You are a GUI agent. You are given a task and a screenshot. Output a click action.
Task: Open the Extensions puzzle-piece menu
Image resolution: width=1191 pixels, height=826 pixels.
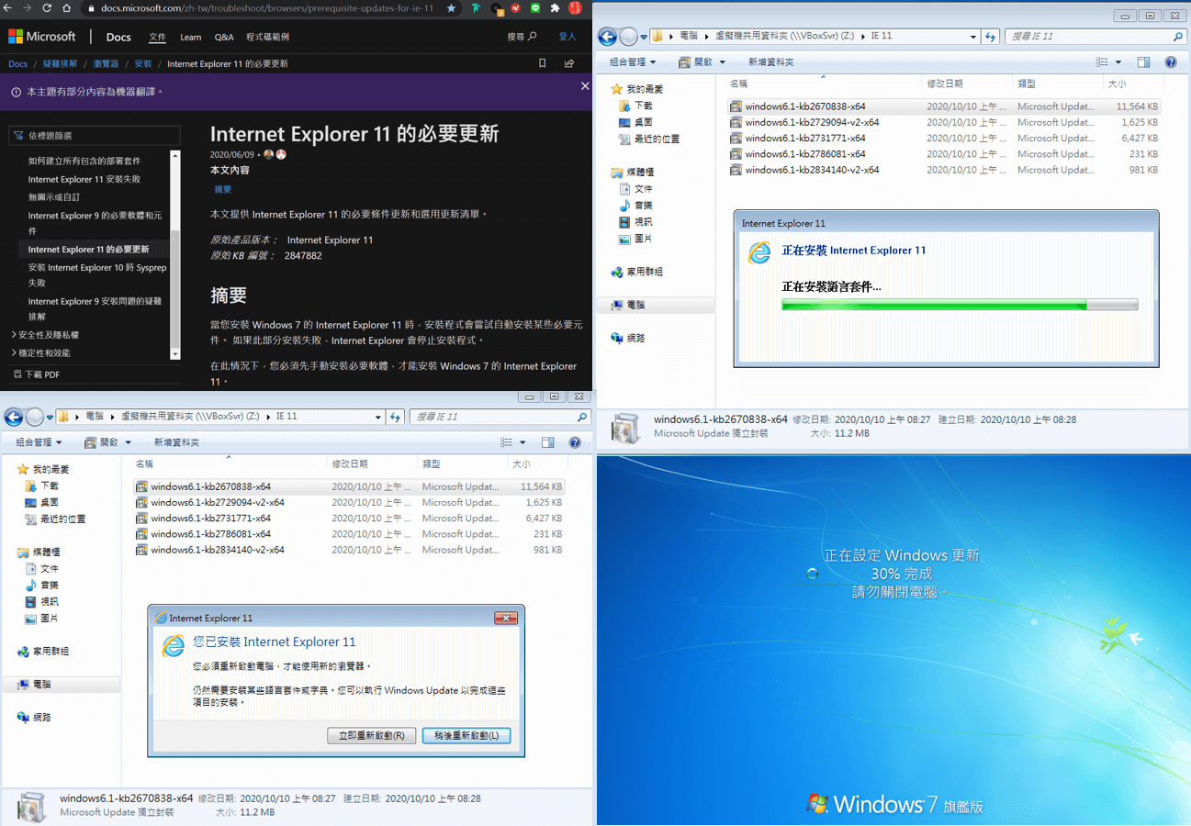(555, 8)
